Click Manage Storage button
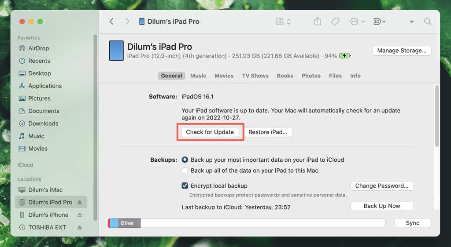 (402, 51)
